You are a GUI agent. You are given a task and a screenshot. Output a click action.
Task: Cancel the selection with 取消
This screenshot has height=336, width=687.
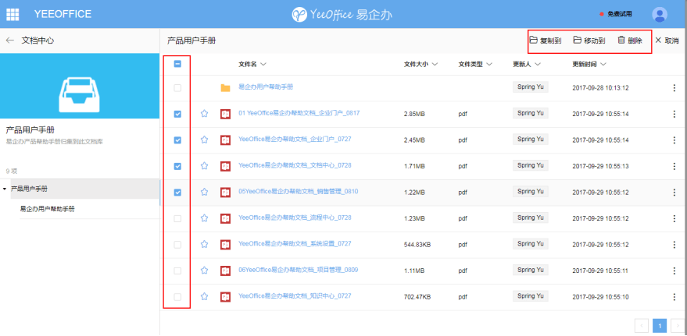(667, 41)
